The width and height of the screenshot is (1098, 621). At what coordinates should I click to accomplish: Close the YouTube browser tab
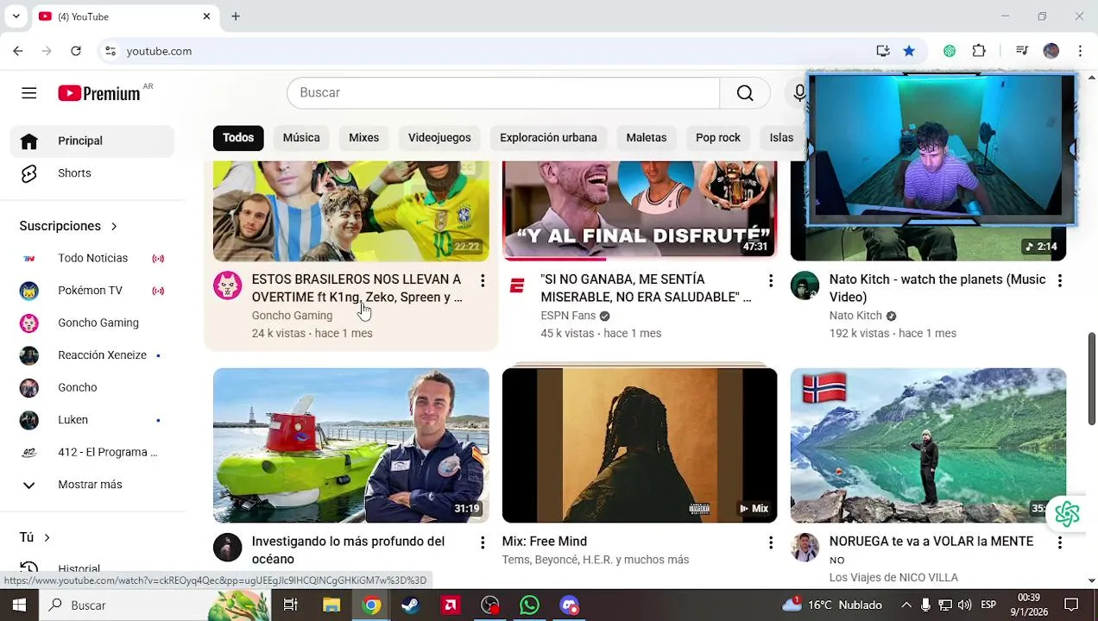(x=206, y=16)
